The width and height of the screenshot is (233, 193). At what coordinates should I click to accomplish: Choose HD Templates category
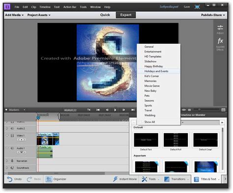[158, 56]
